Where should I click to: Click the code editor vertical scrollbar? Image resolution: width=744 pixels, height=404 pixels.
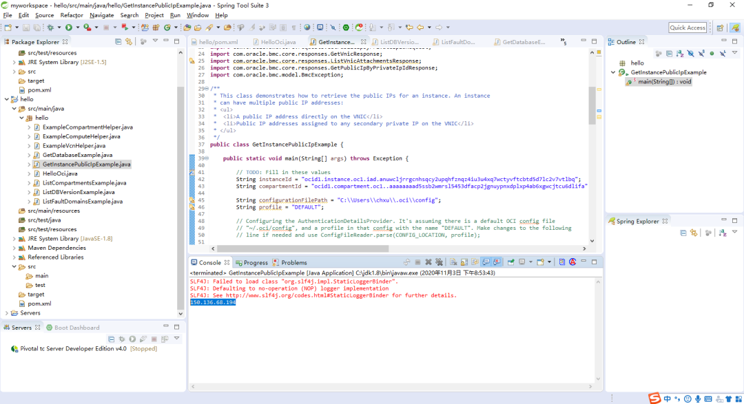[x=592, y=105]
